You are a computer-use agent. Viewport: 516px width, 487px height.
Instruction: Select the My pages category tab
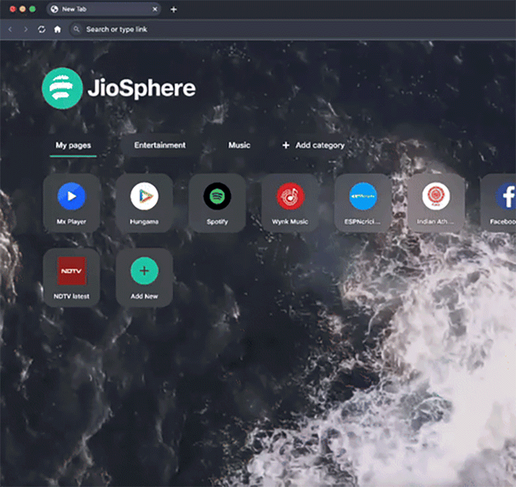tap(73, 145)
